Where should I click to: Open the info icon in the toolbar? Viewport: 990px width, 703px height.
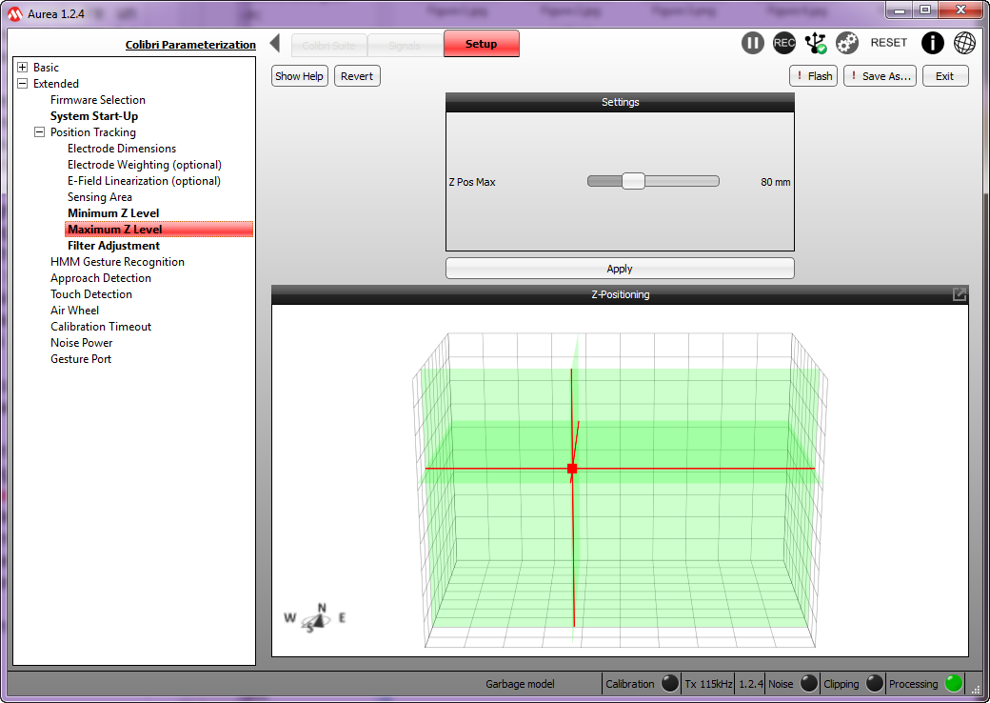pos(933,43)
